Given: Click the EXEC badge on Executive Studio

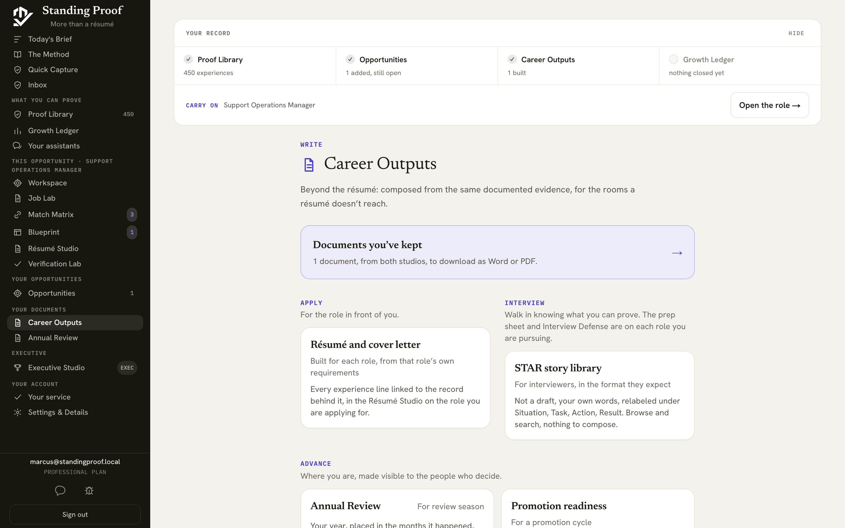Looking at the screenshot, I should [x=127, y=368].
